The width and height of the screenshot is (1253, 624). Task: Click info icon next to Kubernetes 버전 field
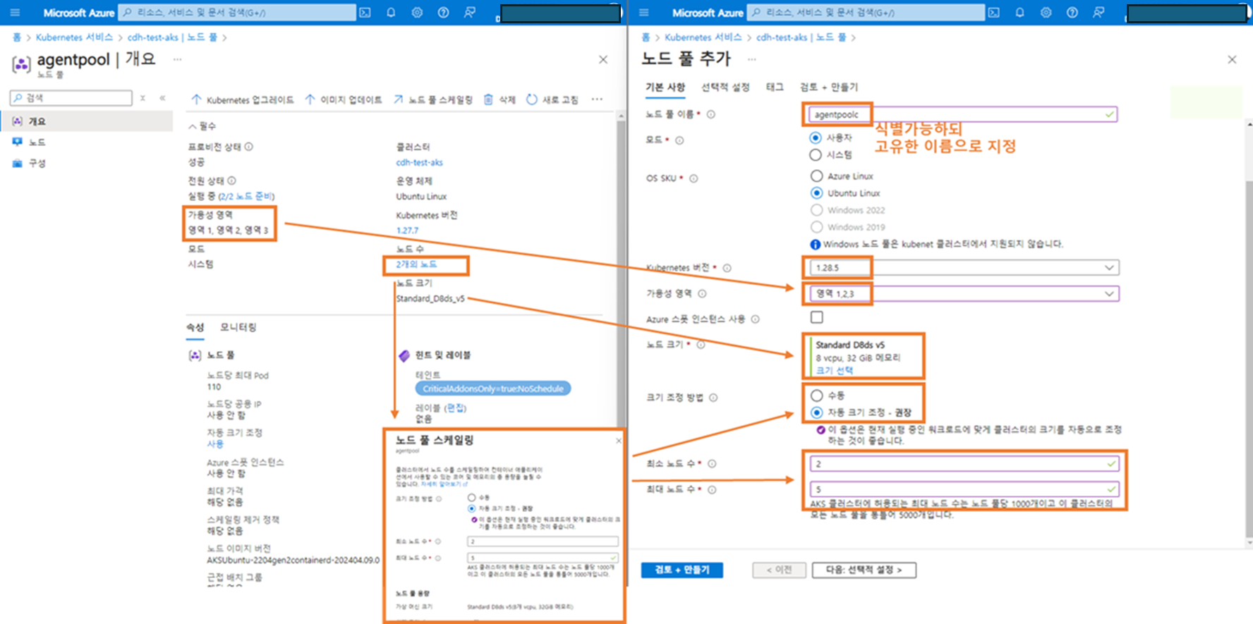tap(727, 268)
